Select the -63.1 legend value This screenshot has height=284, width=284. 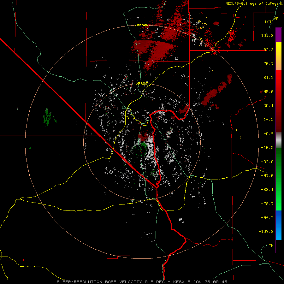coord(267,190)
